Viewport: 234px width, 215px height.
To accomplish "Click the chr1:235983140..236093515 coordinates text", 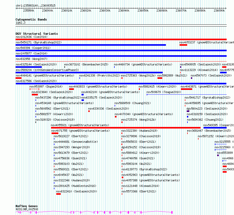I will click(x=35, y=6).
